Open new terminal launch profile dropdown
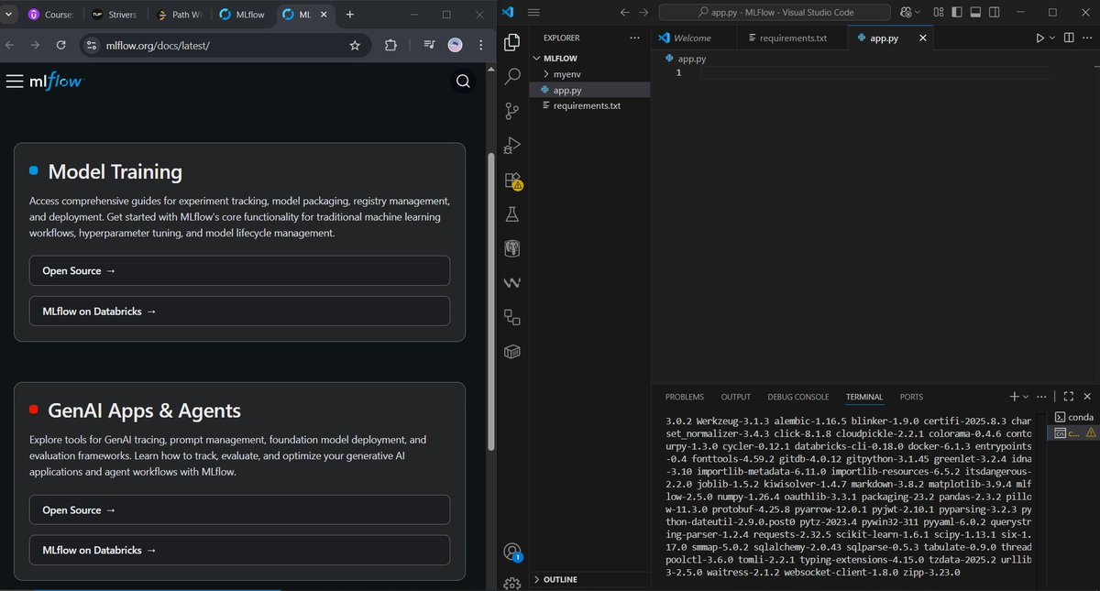 (1027, 397)
